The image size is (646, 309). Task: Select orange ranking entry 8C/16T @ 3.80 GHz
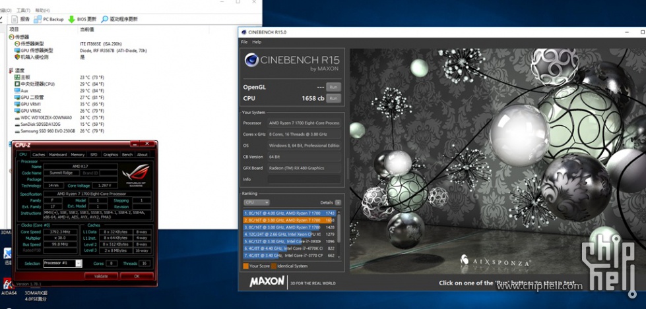tap(290, 220)
